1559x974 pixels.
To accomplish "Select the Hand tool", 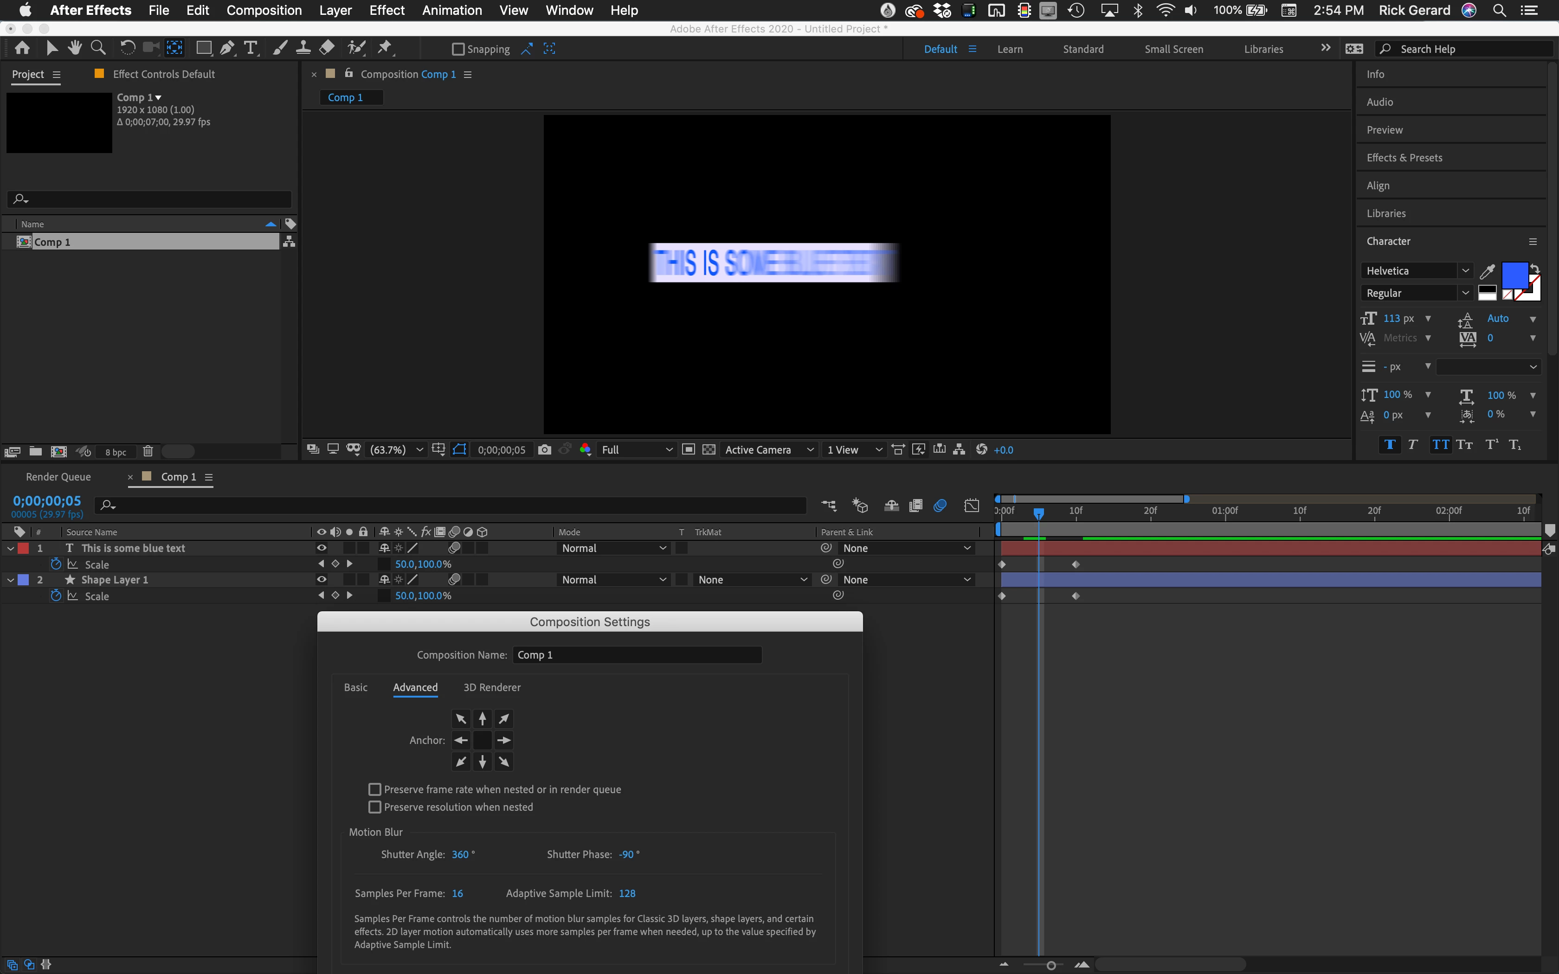I will point(75,48).
